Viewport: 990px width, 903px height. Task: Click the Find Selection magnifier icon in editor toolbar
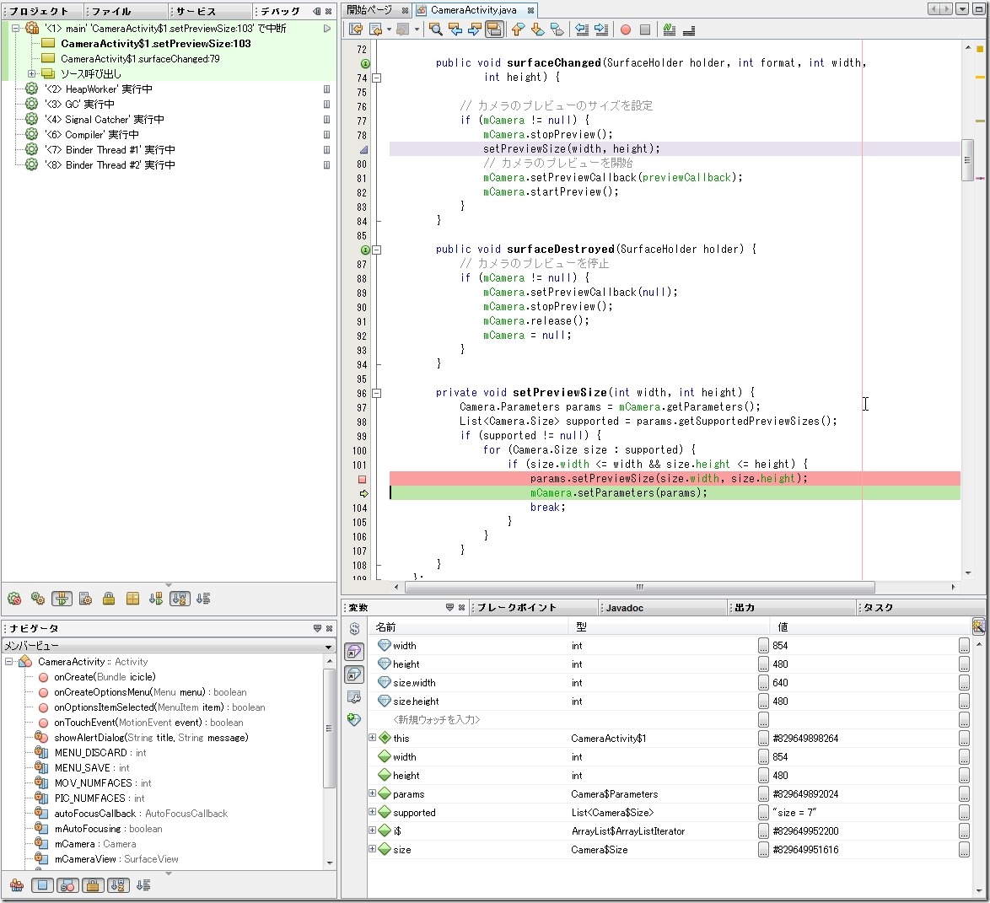436,30
